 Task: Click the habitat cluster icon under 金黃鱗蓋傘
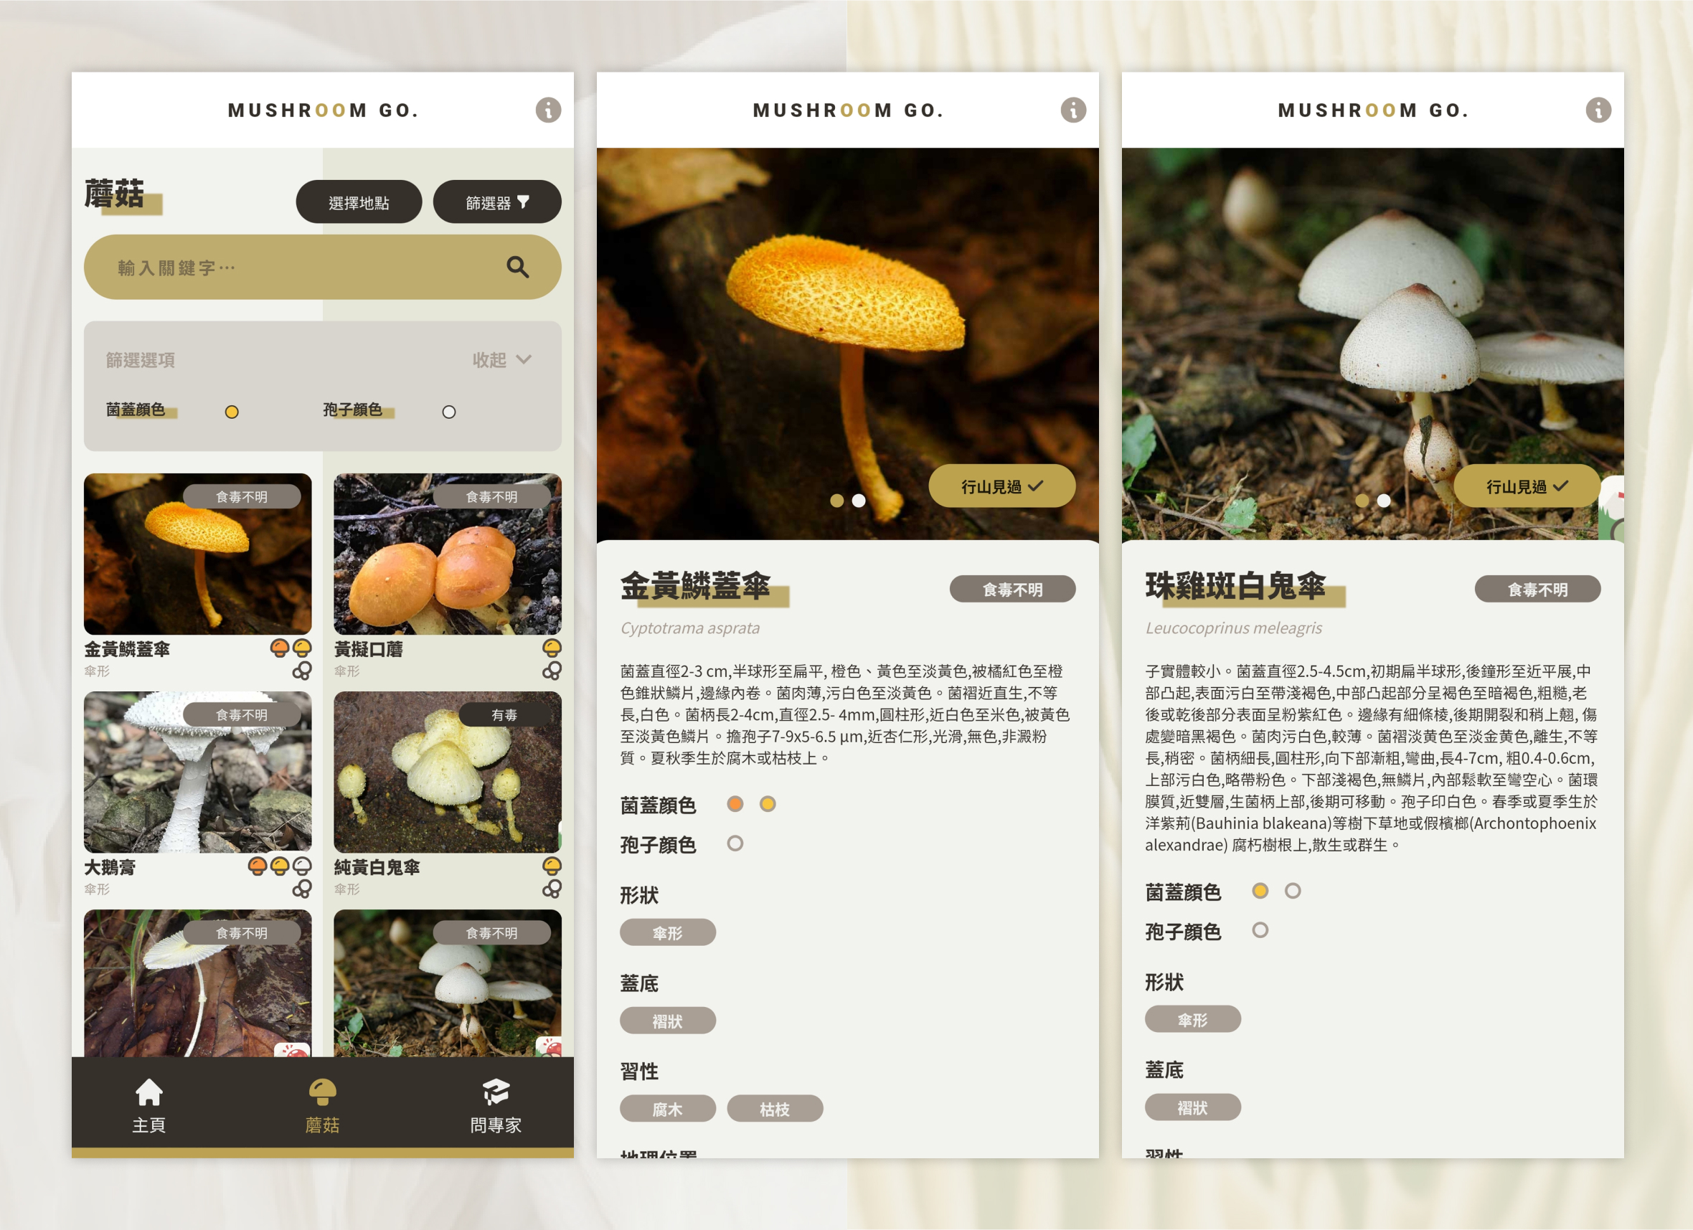pos(301,671)
